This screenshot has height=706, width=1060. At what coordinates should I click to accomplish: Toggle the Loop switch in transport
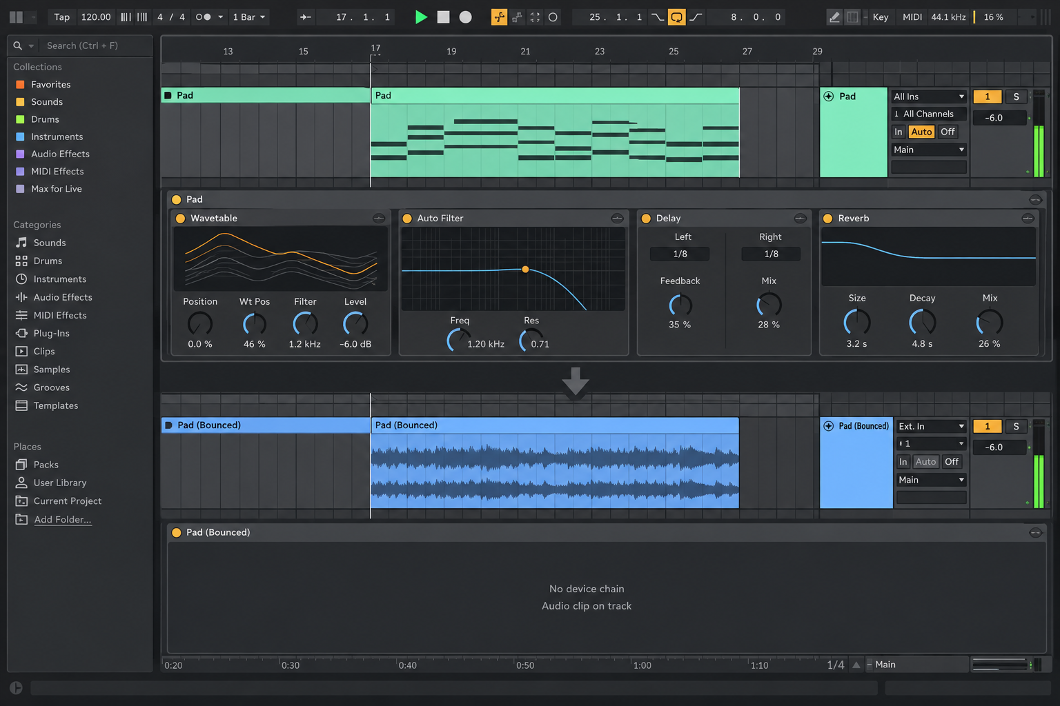[x=677, y=17]
